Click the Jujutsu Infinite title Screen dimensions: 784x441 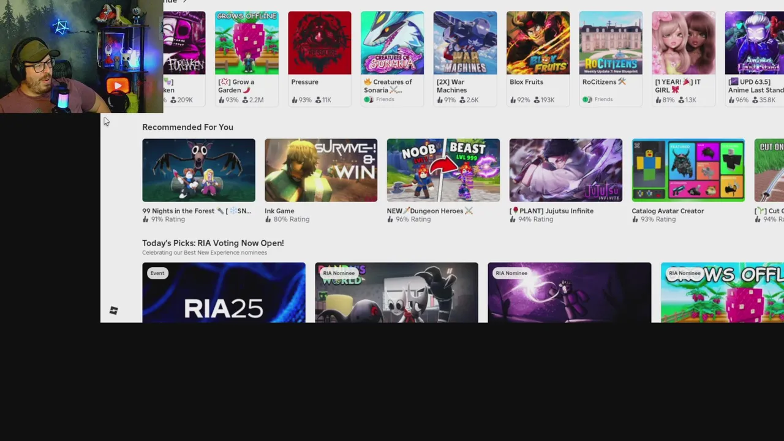[551, 211]
